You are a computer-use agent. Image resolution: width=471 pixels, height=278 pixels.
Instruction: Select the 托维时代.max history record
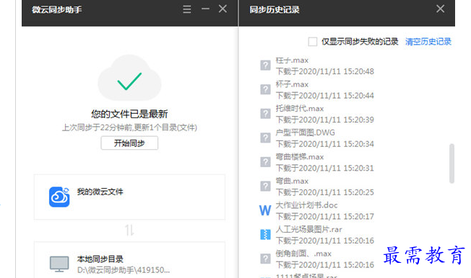click(x=317, y=114)
